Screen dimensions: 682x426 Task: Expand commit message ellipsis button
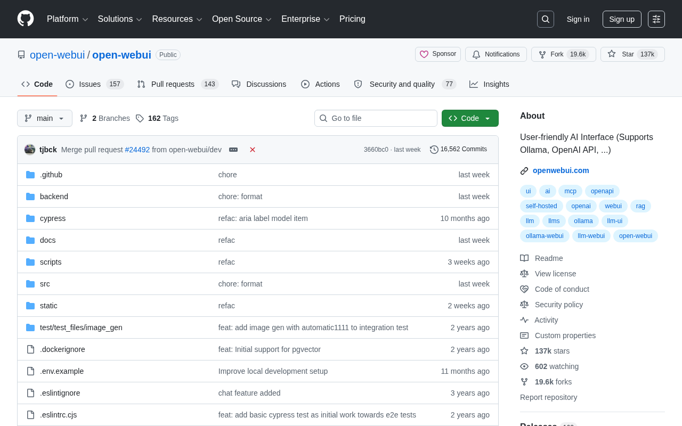[x=233, y=150]
